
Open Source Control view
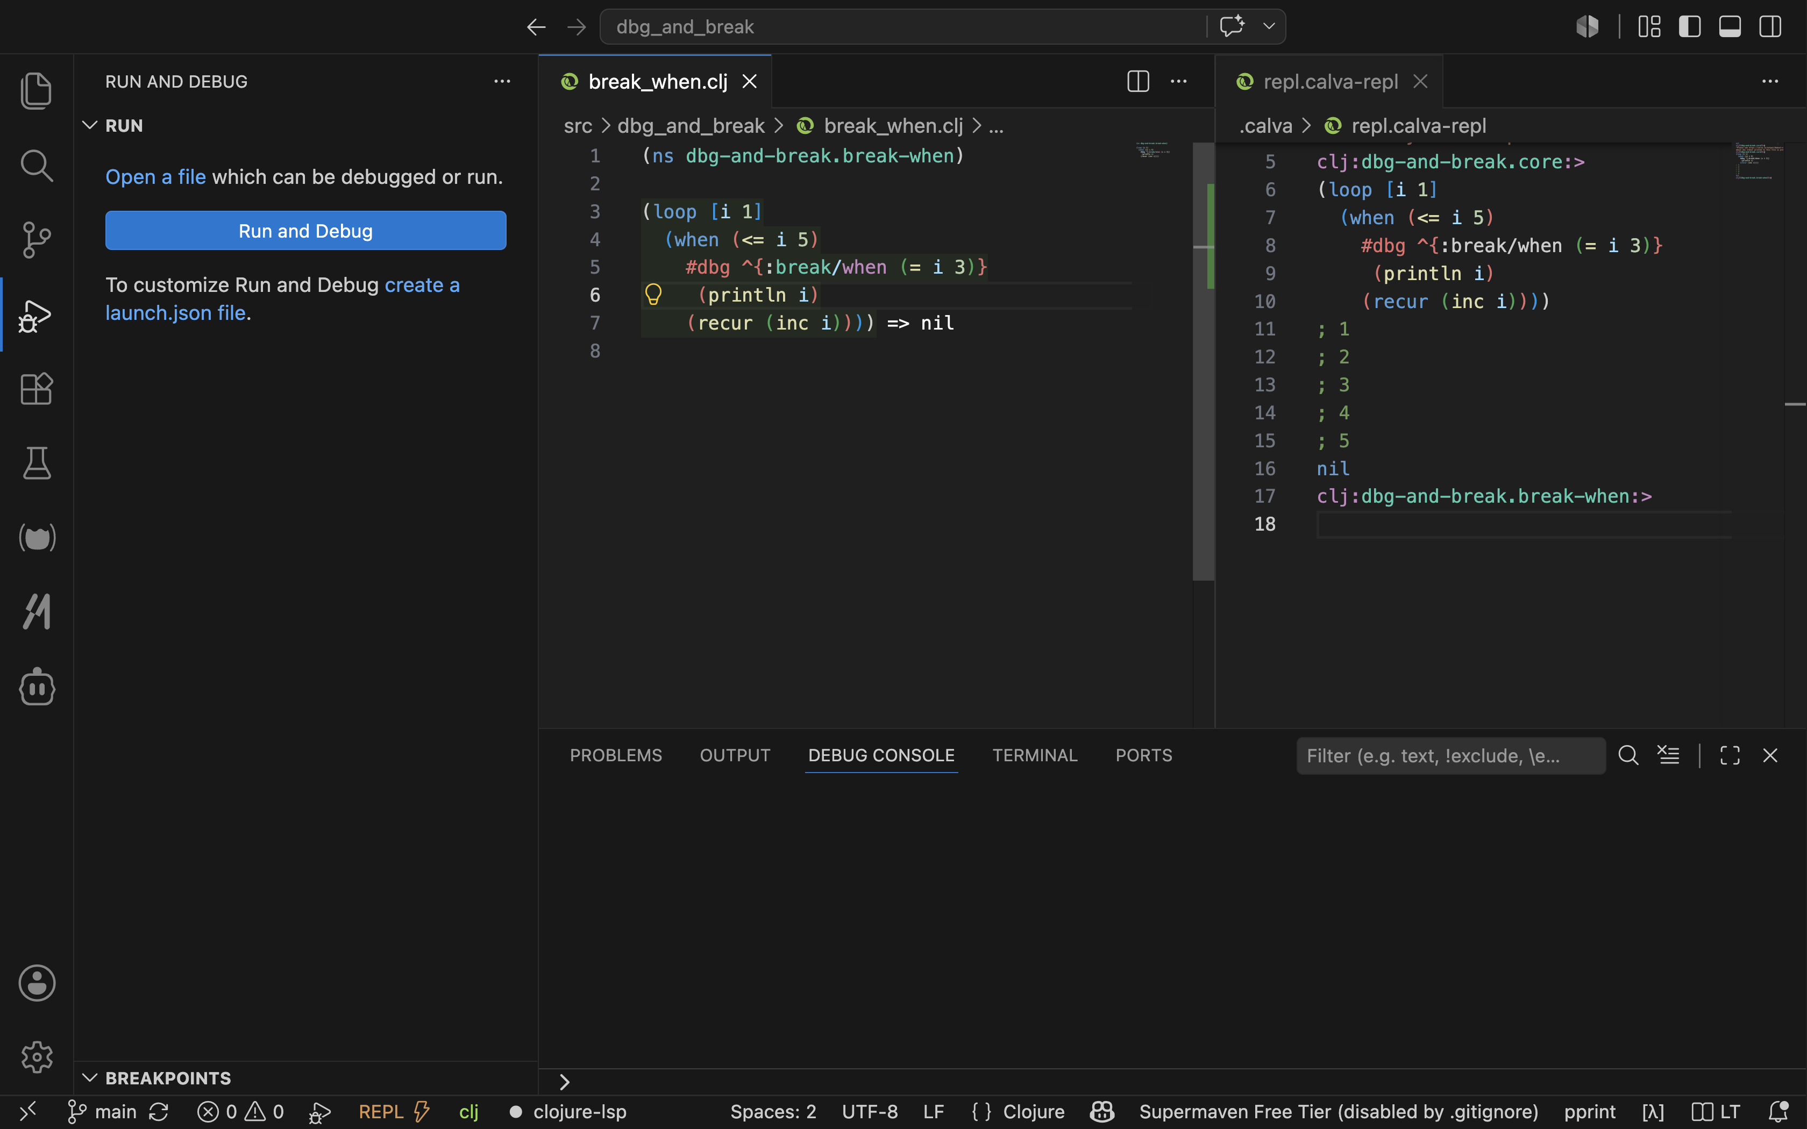[x=36, y=240]
